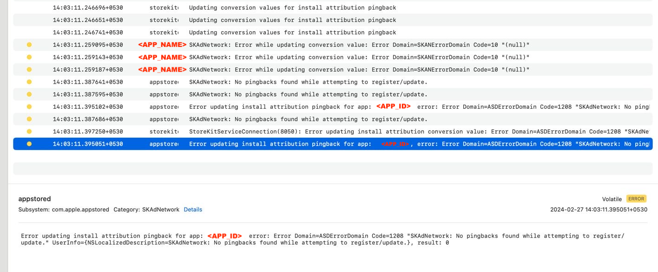Click the yellow dot in the highlighted 14:03:11.395051 row

[x=29, y=144]
